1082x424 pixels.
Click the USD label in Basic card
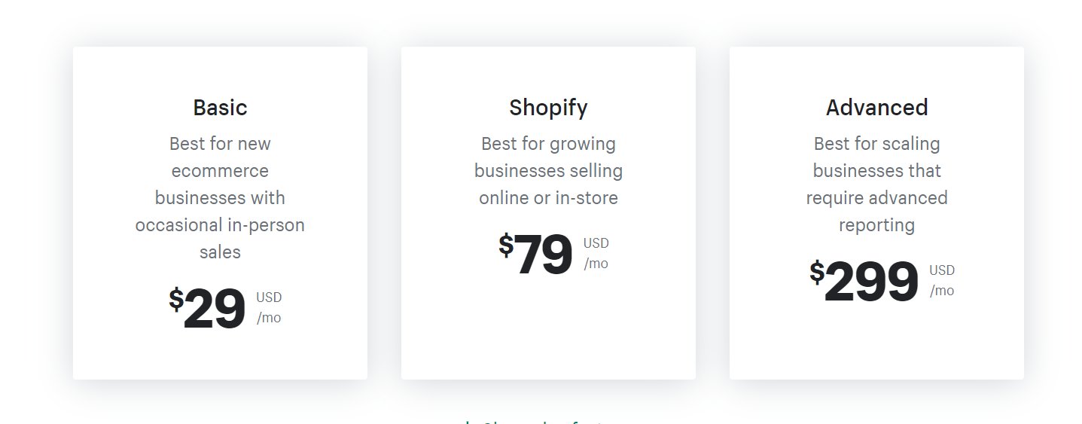[269, 297]
